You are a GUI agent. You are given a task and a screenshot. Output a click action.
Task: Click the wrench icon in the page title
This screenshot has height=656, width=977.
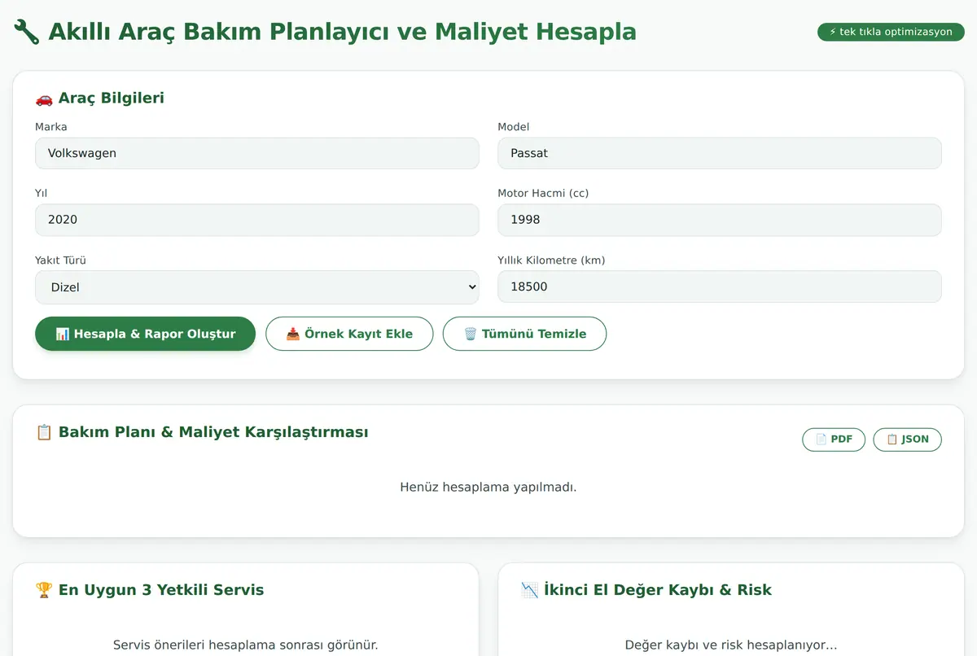click(27, 32)
